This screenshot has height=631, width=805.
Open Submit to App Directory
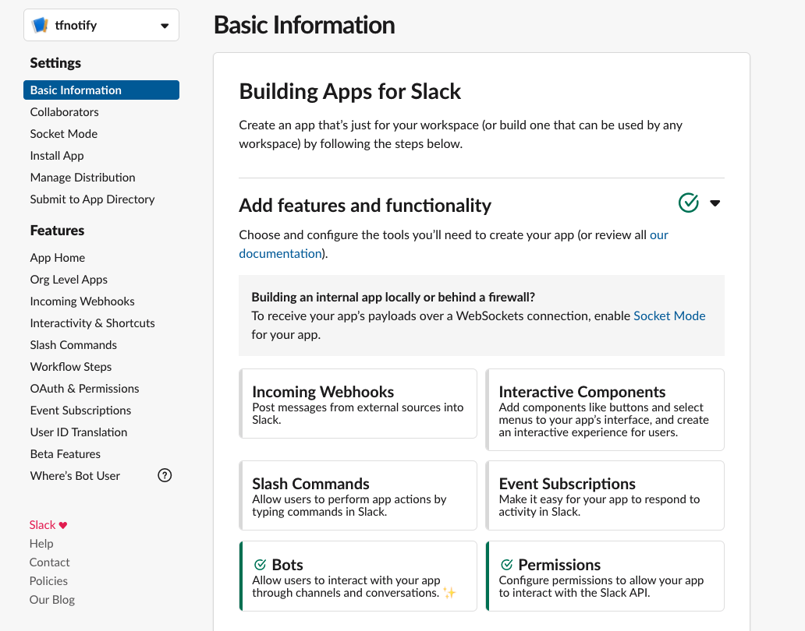click(92, 199)
